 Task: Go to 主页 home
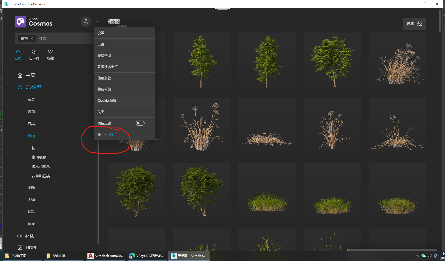click(x=26, y=75)
